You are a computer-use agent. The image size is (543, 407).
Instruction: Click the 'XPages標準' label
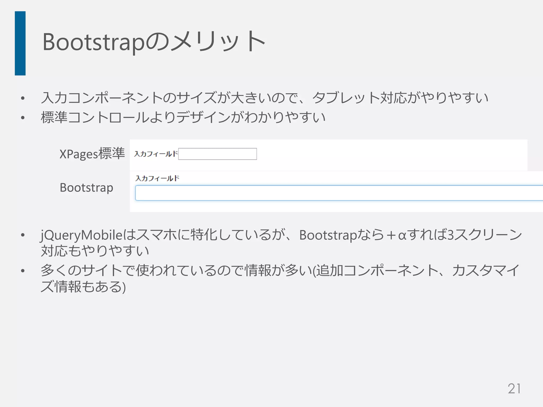92,154
